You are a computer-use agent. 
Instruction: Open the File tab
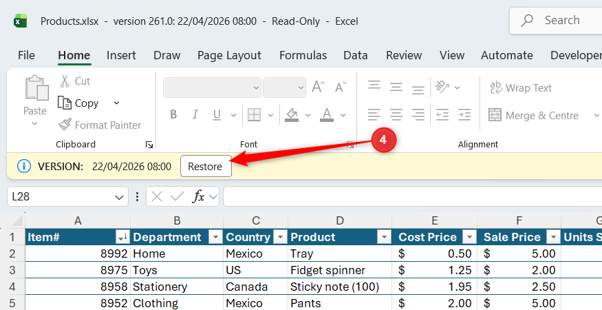(26, 55)
